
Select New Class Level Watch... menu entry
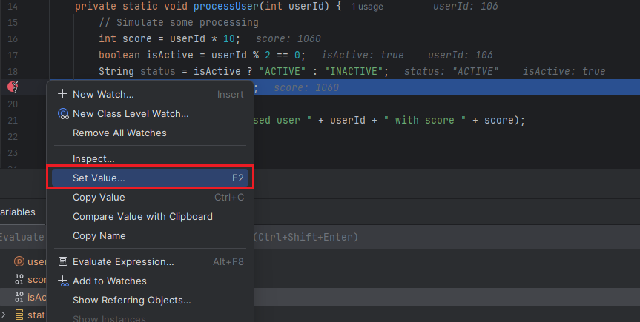(x=151, y=114)
